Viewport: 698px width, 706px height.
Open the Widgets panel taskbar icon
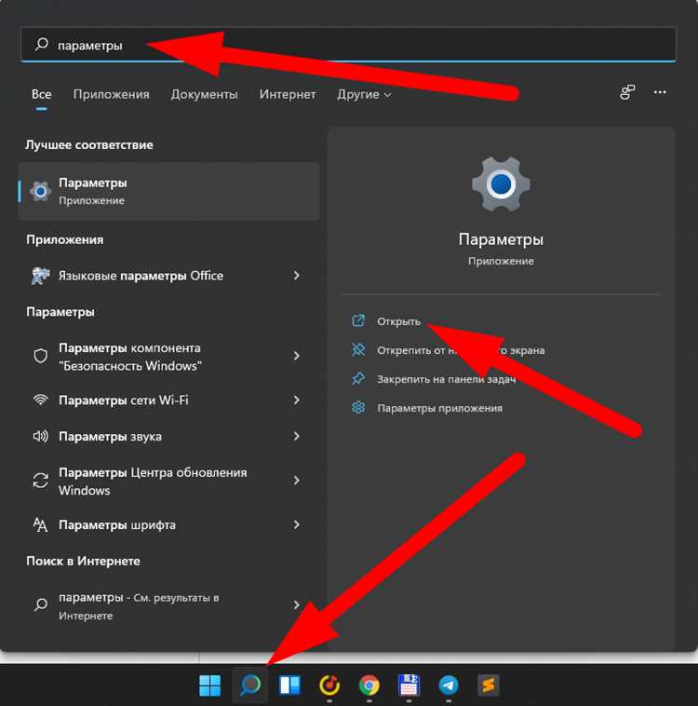click(289, 686)
